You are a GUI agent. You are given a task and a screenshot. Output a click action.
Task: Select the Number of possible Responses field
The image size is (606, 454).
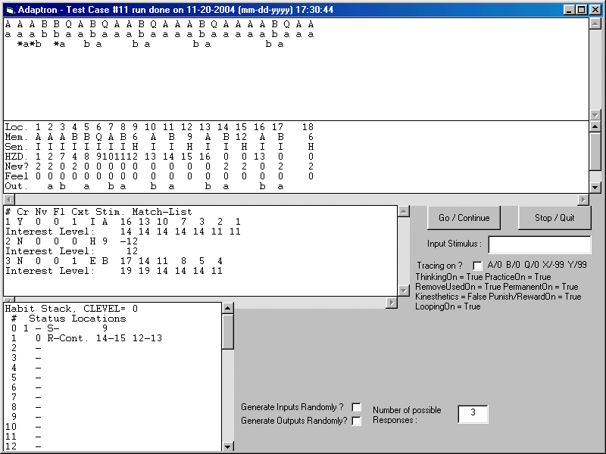point(473,414)
